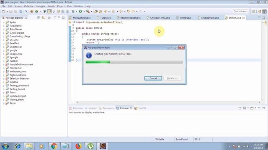
Task: Open the external tools dropdown arrow
Action: click(x=91, y=11)
